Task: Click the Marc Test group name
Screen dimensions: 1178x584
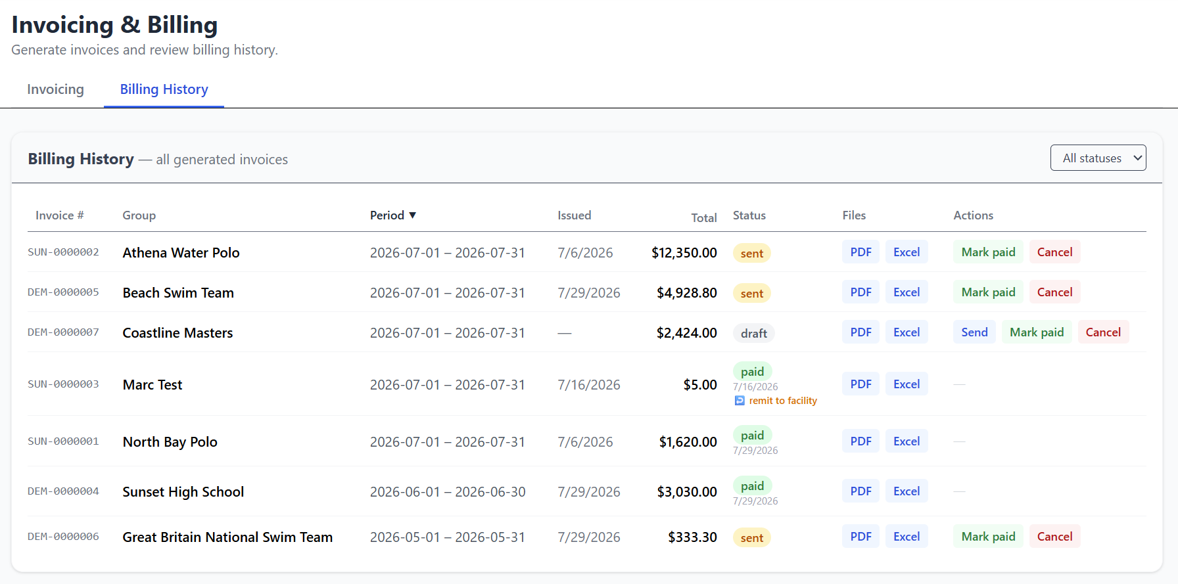Action: (x=153, y=385)
